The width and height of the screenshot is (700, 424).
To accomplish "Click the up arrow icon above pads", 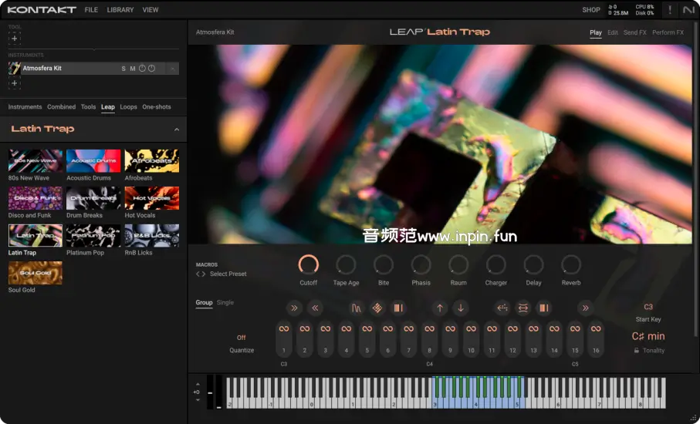I will 440,308.
